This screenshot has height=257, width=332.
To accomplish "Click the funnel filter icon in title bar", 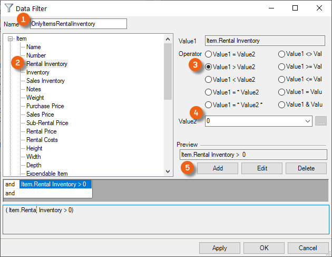I will point(9,8).
